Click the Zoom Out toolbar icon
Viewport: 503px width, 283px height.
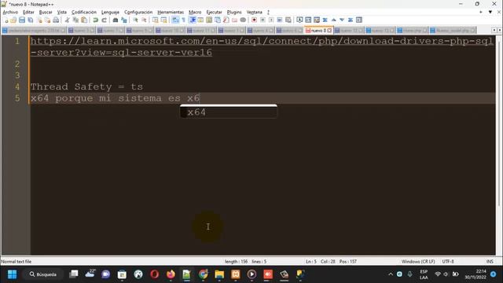144,20
